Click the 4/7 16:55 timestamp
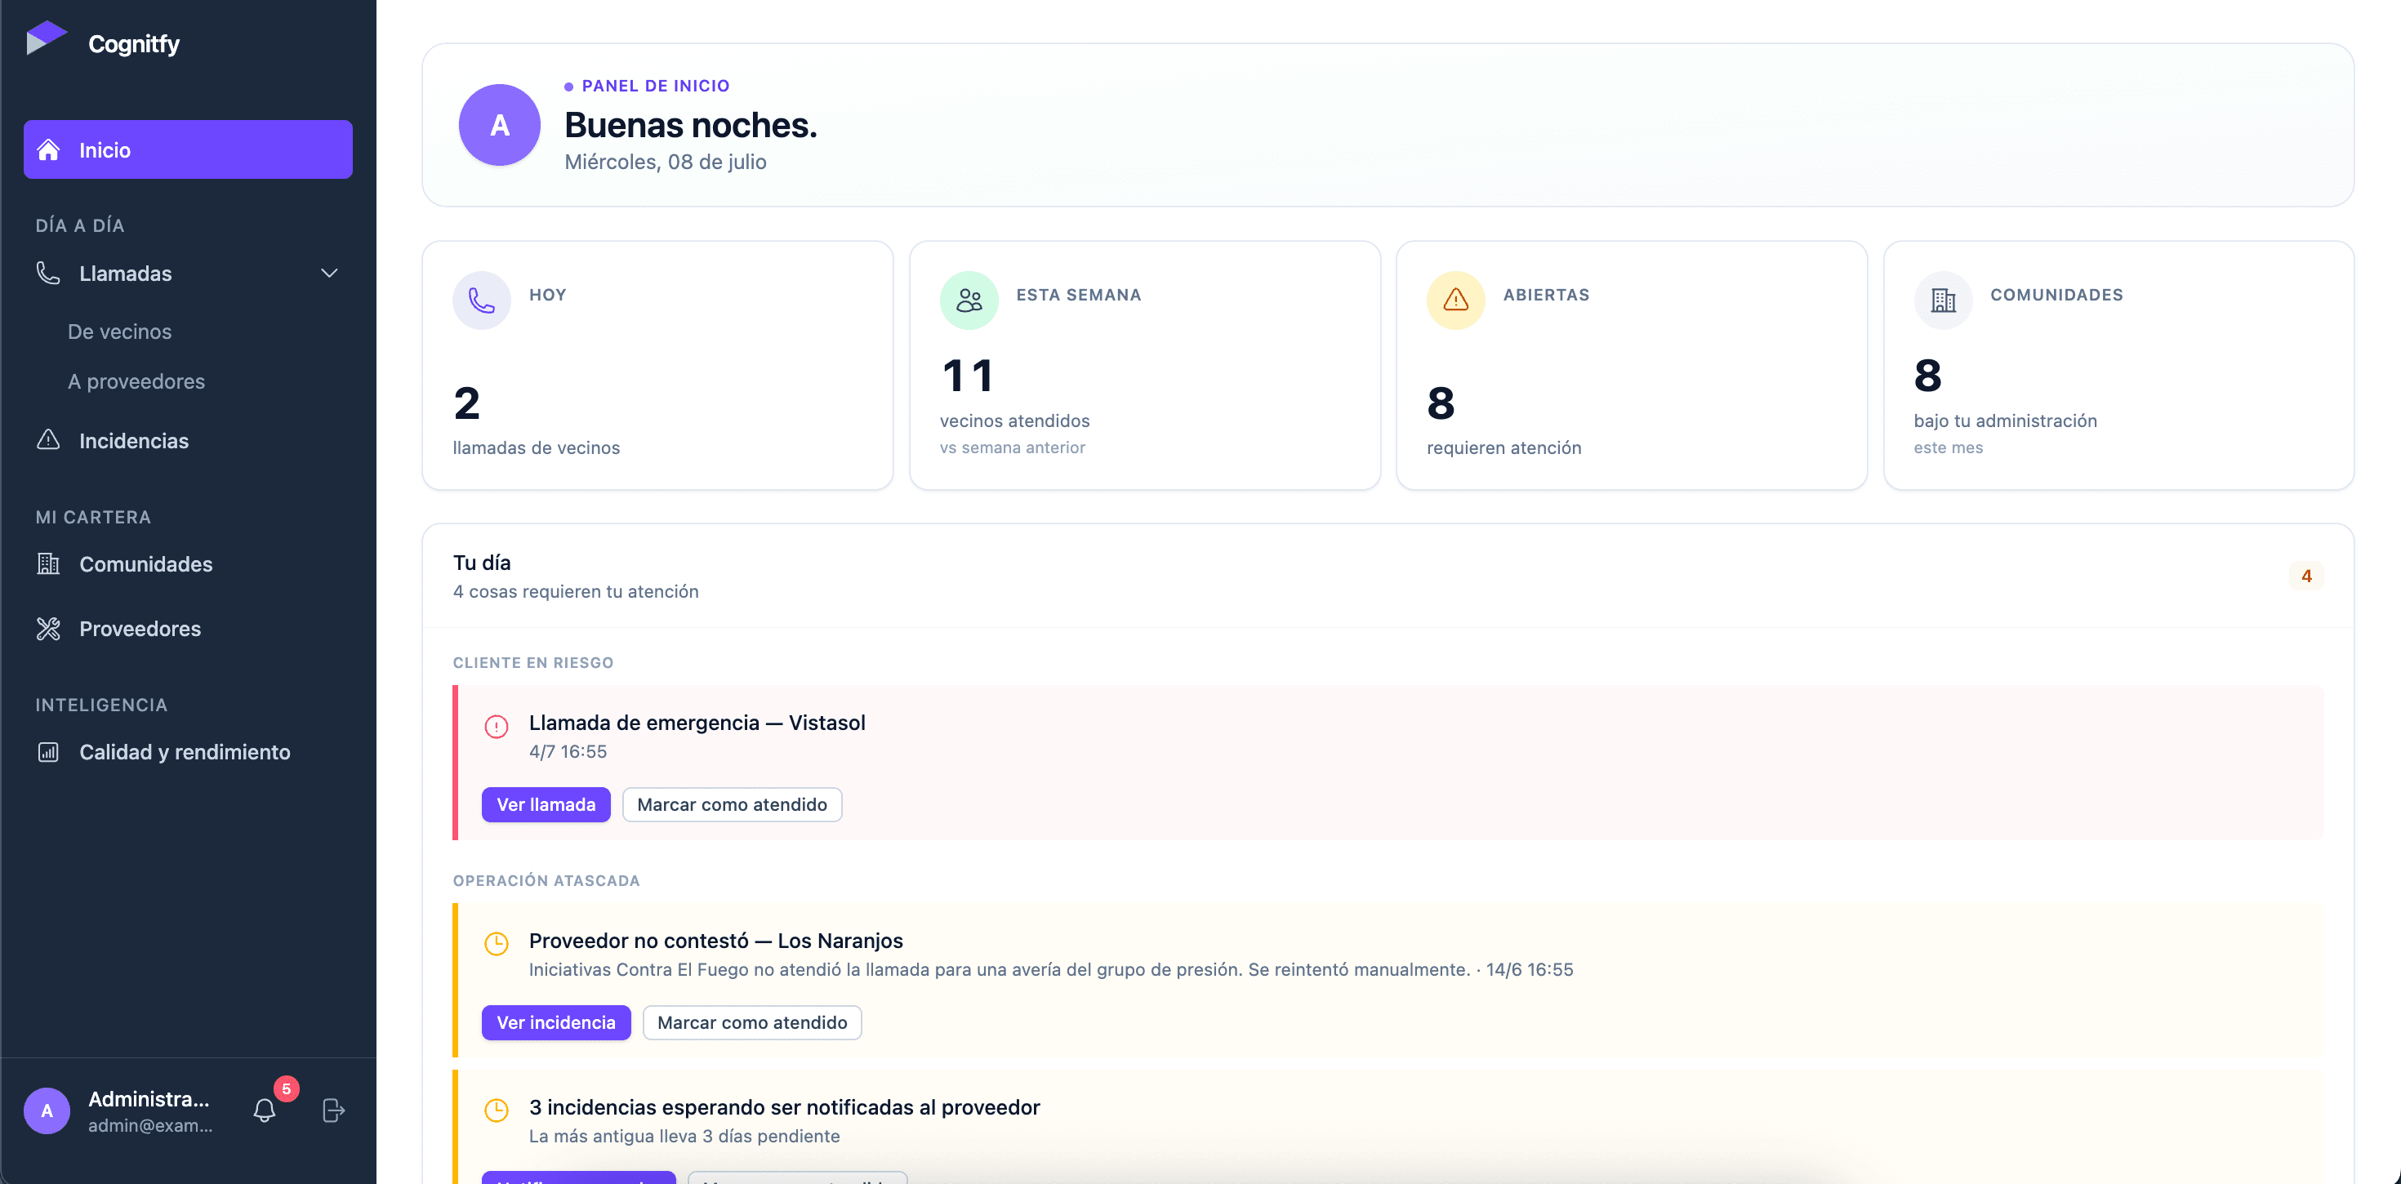Image resolution: width=2401 pixels, height=1184 pixels. tap(568, 751)
